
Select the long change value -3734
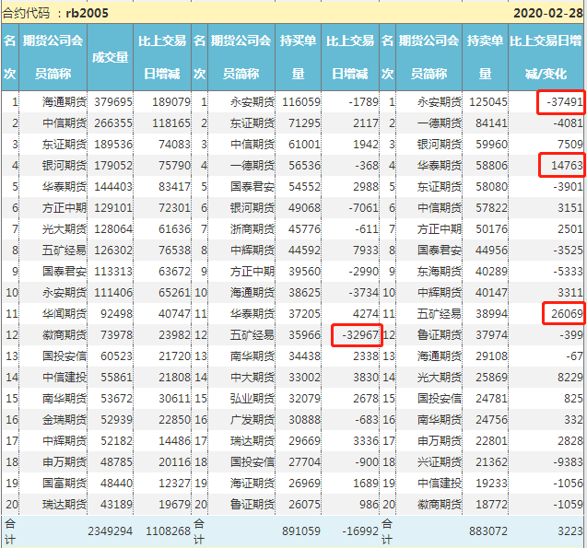[363, 293]
